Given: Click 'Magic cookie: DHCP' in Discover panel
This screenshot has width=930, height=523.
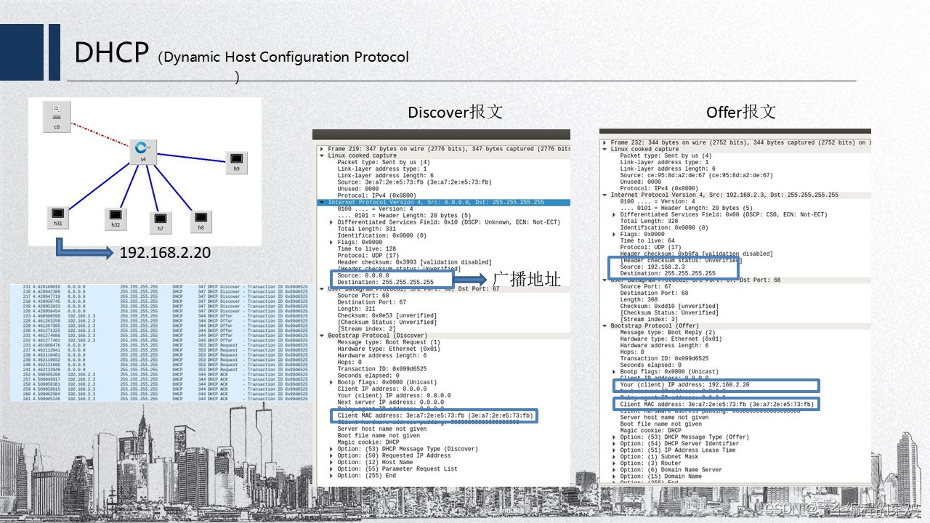Looking at the screenshot, I should point(368,442).
